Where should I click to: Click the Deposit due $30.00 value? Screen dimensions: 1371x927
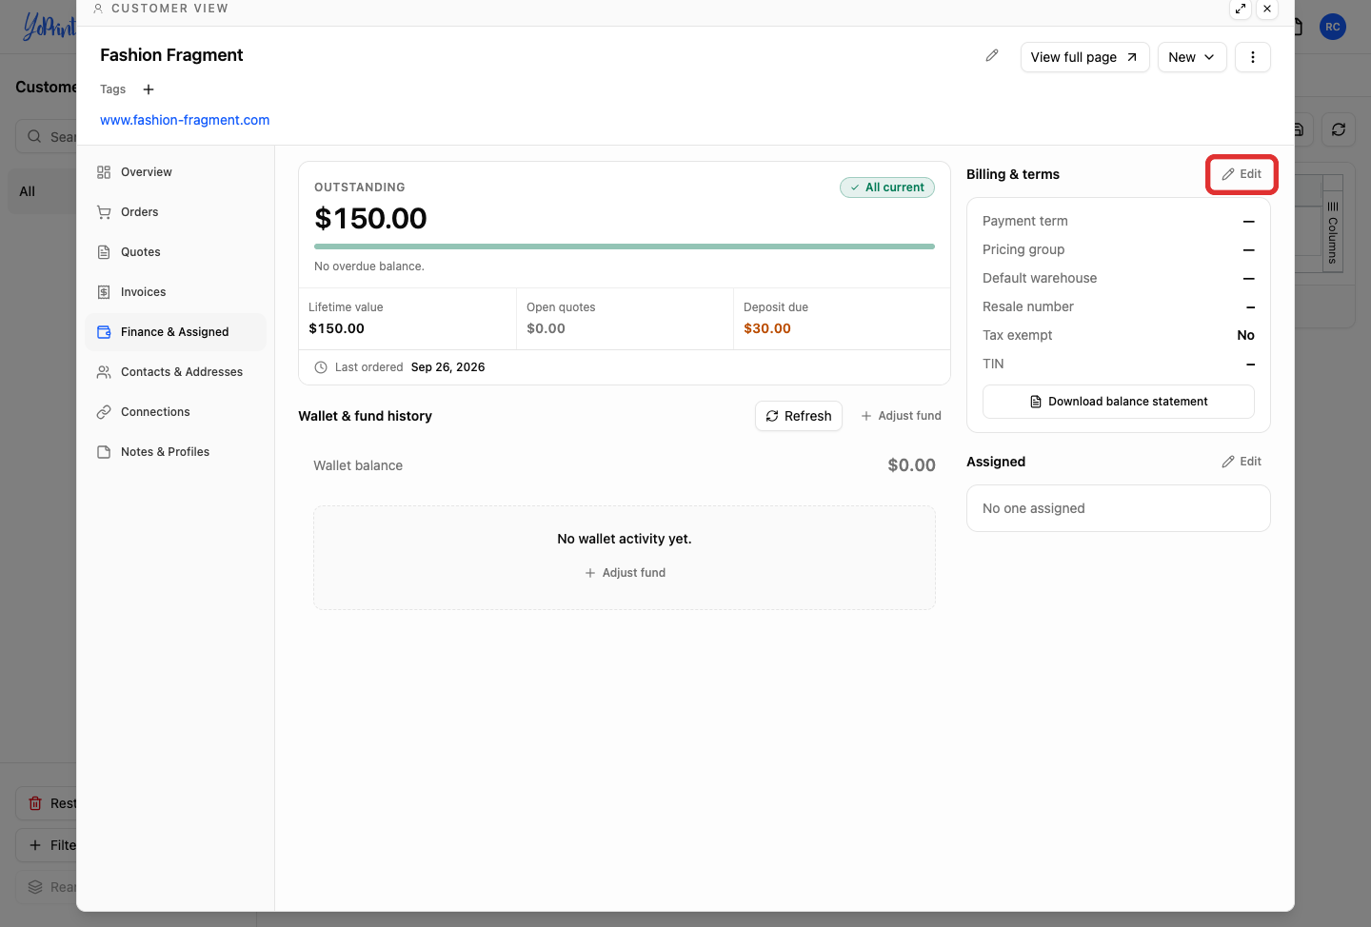click(767, 328)
